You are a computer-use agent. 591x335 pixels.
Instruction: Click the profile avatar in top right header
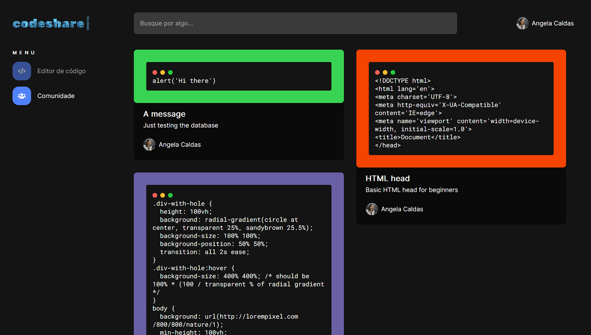click(522, 24)
